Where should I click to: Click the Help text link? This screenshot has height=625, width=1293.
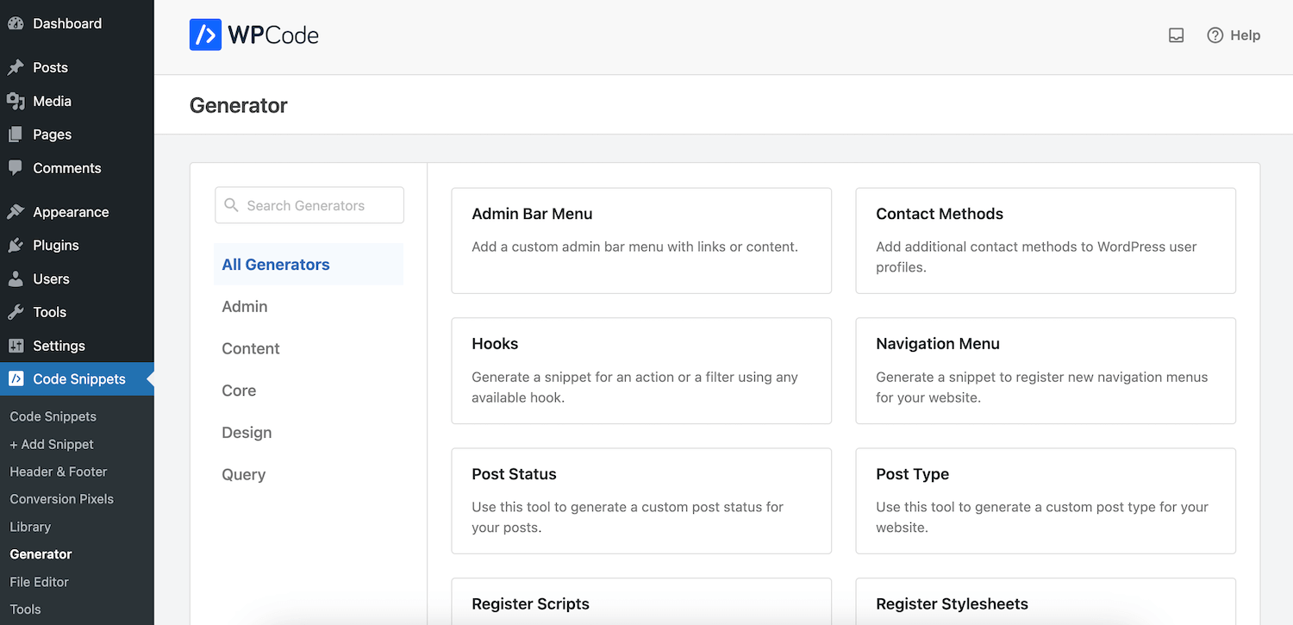[1245, 35]
